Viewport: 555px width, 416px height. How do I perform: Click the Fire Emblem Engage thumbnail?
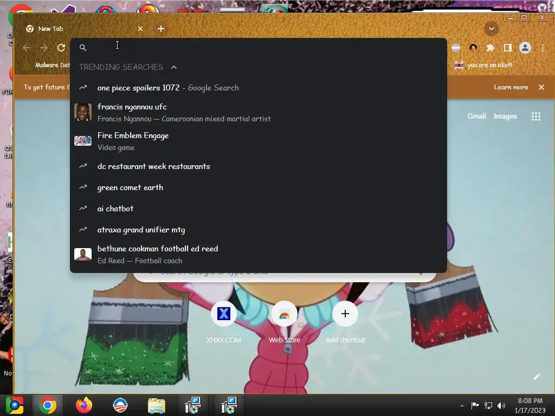(83, 141)
